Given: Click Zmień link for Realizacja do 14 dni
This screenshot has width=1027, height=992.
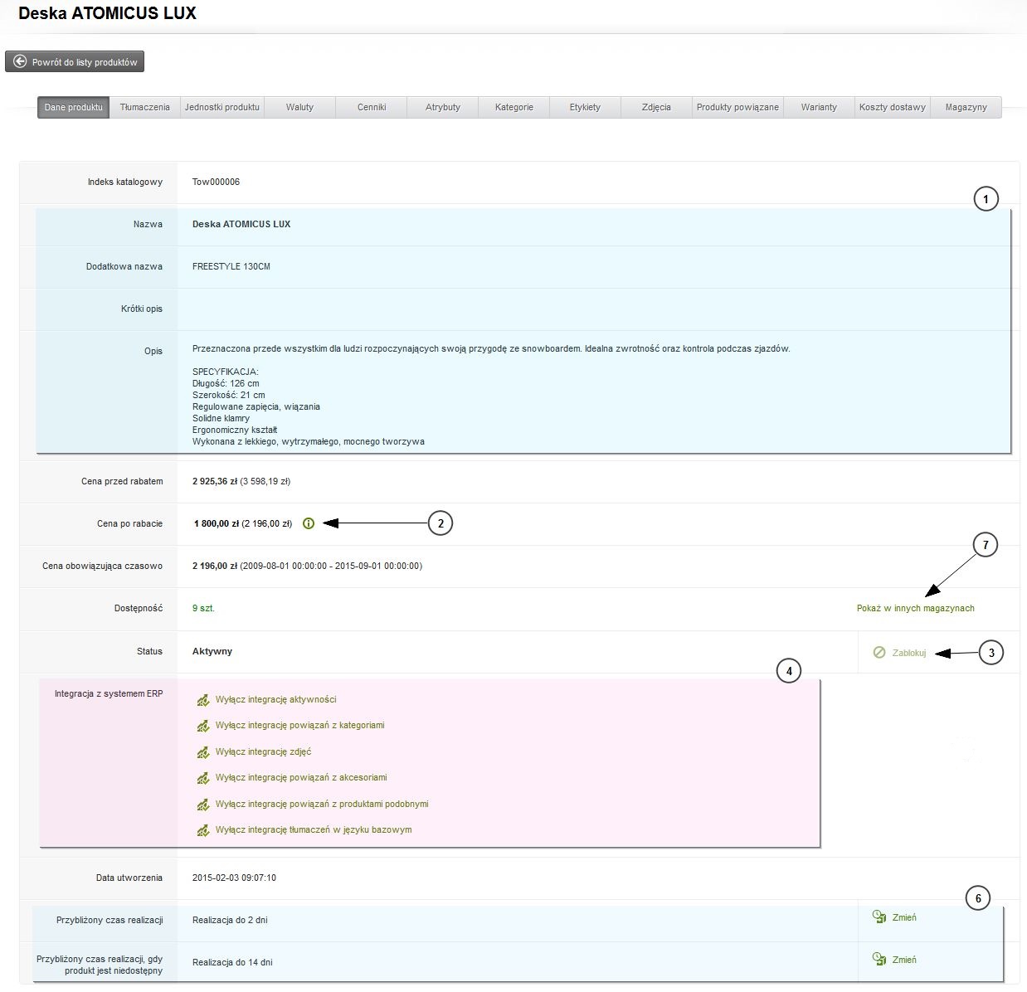Looking at the screenshot, I should [904, 960].
